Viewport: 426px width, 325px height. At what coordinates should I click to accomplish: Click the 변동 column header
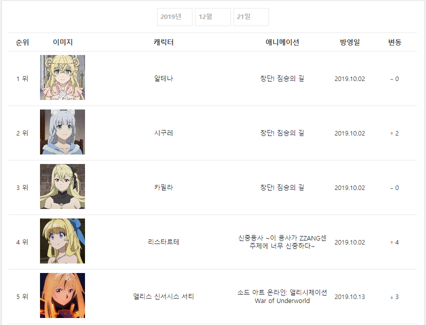pos(395,42)
